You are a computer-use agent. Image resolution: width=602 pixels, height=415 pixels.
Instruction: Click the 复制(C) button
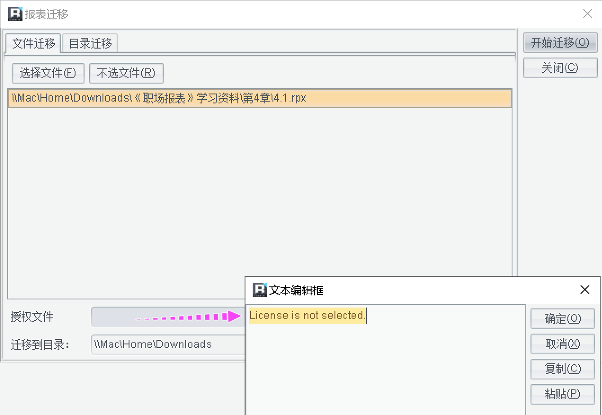[x=563, y=369]
